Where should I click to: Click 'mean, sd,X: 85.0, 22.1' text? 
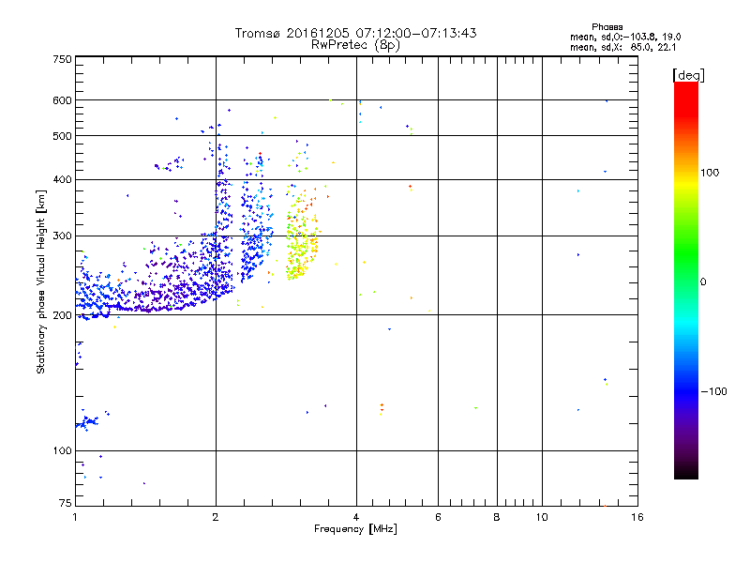click(622, 48)
